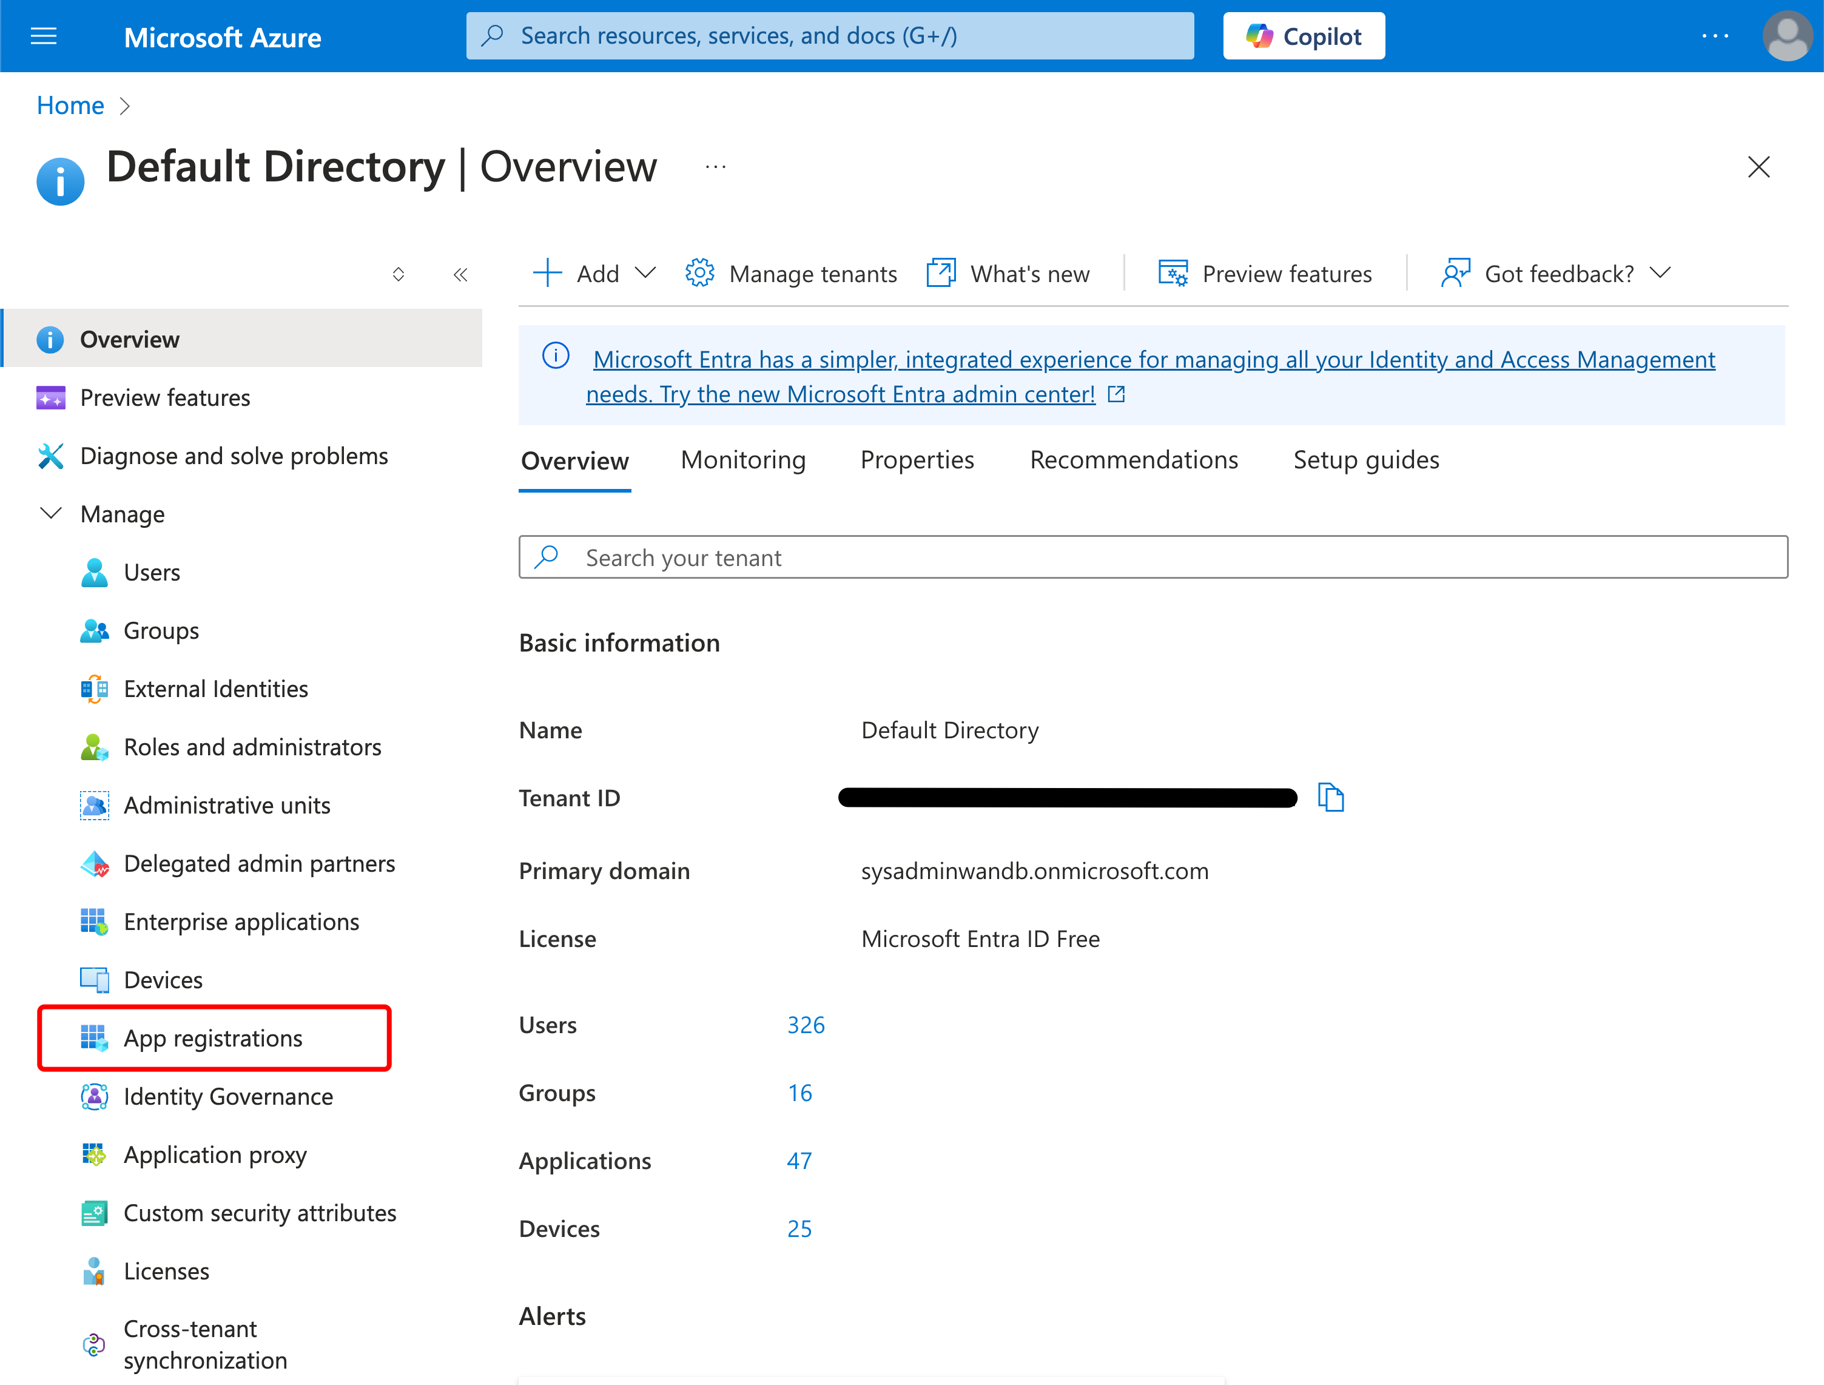Screen dimensions: 1824x1385
Task: View the 326 users link
Action: [805, 1025]
